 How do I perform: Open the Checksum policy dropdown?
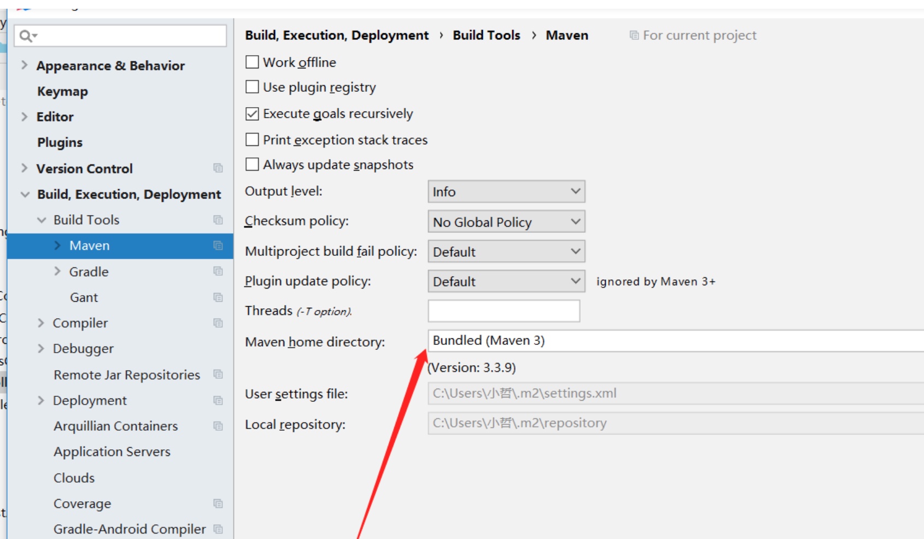click(x=506, y=222)
